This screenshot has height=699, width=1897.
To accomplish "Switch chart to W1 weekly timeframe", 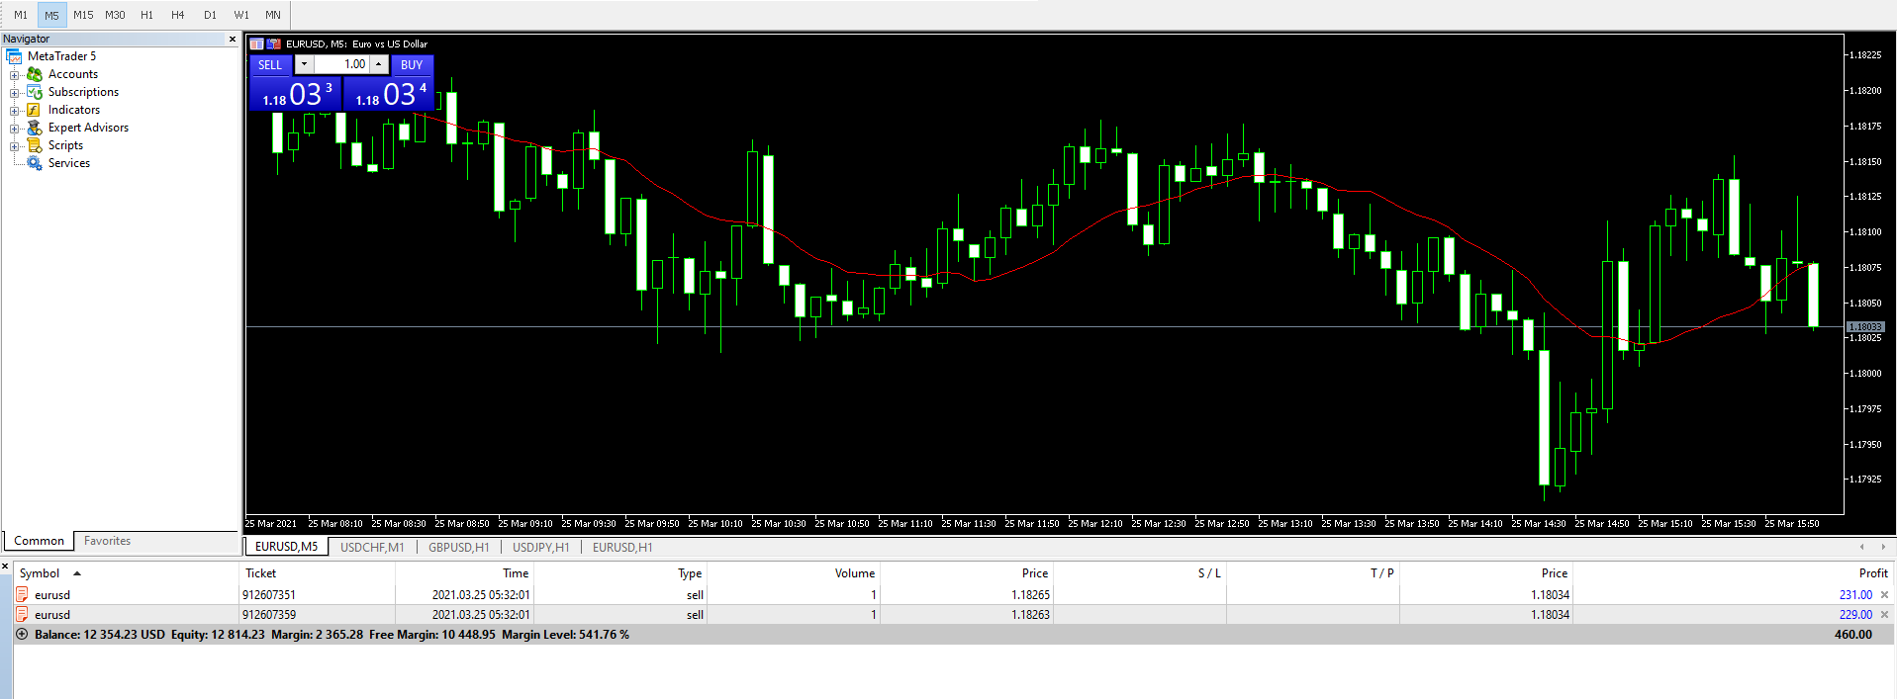I will click(241, 15).
